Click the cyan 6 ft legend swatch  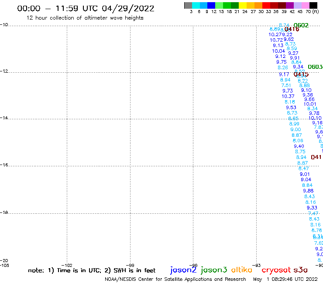[x=196, y=5]
